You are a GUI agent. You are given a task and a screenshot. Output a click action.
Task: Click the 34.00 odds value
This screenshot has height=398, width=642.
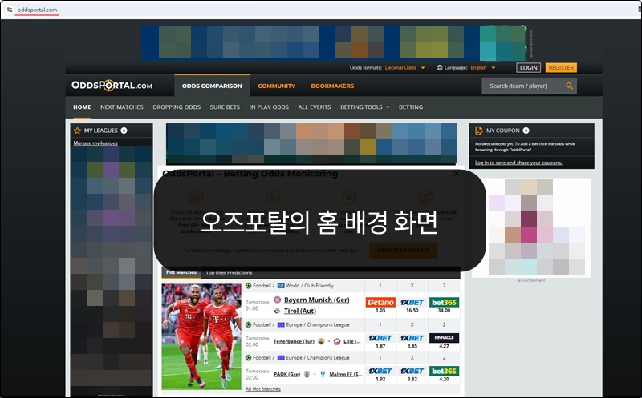point(444,311)
